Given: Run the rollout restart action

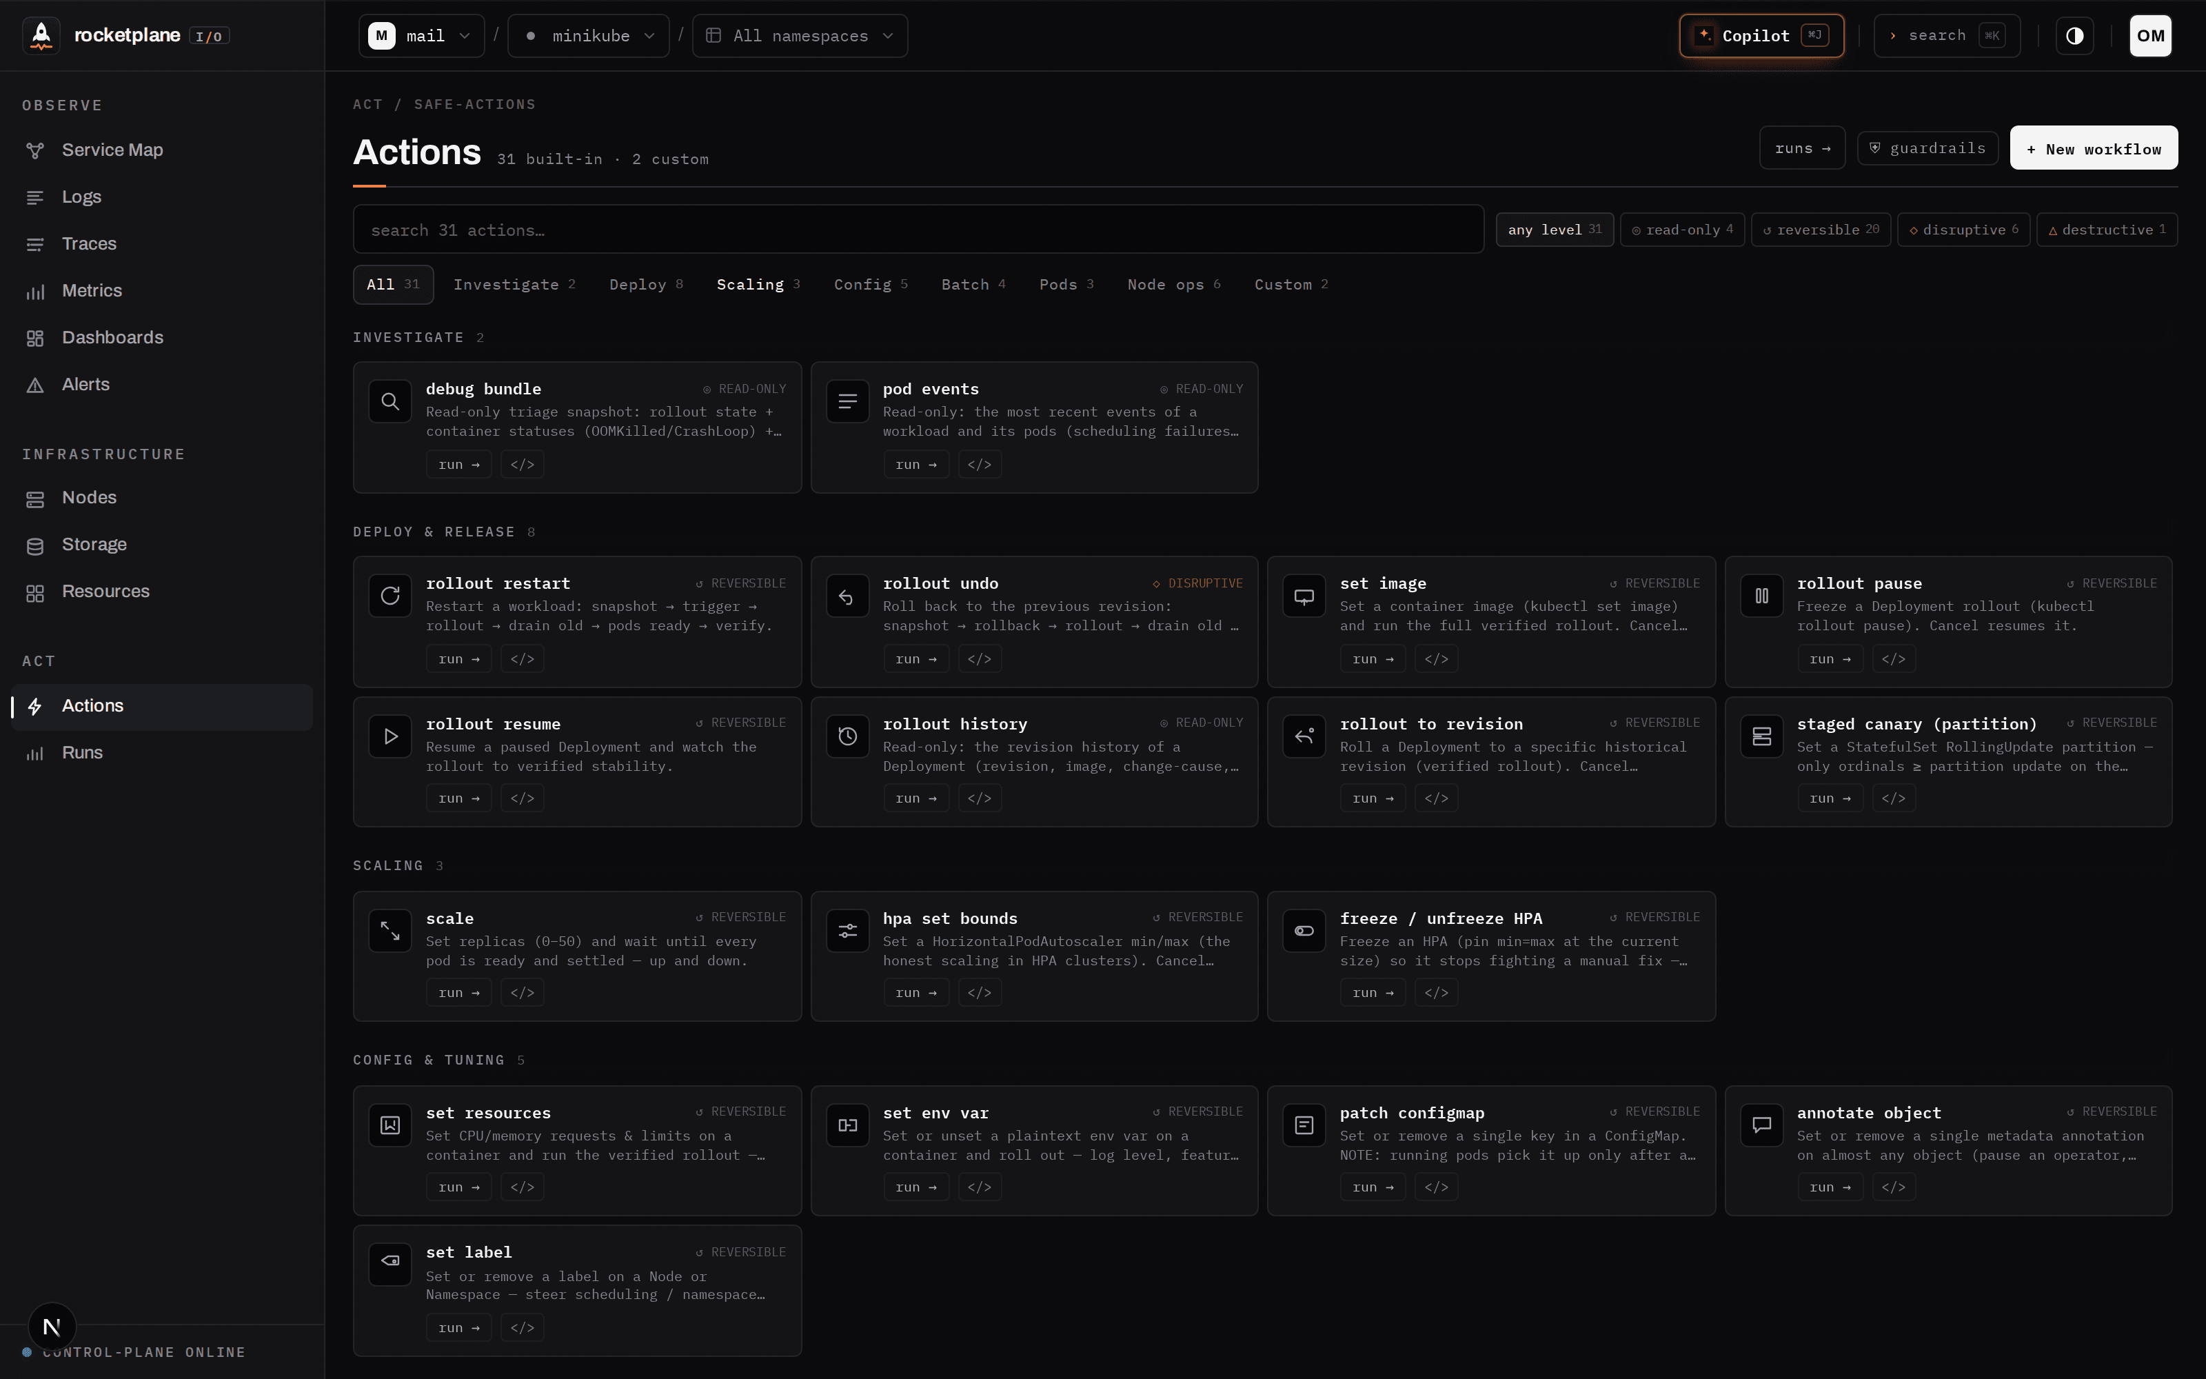Looking at the screenshot, I should pyautogui.click(x=458, y=658).
